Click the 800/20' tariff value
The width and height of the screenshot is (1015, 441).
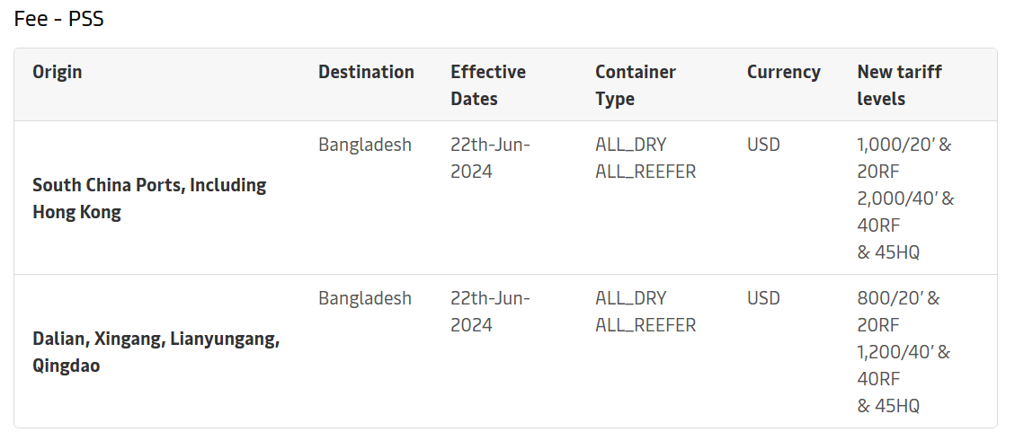coord(889,298)
